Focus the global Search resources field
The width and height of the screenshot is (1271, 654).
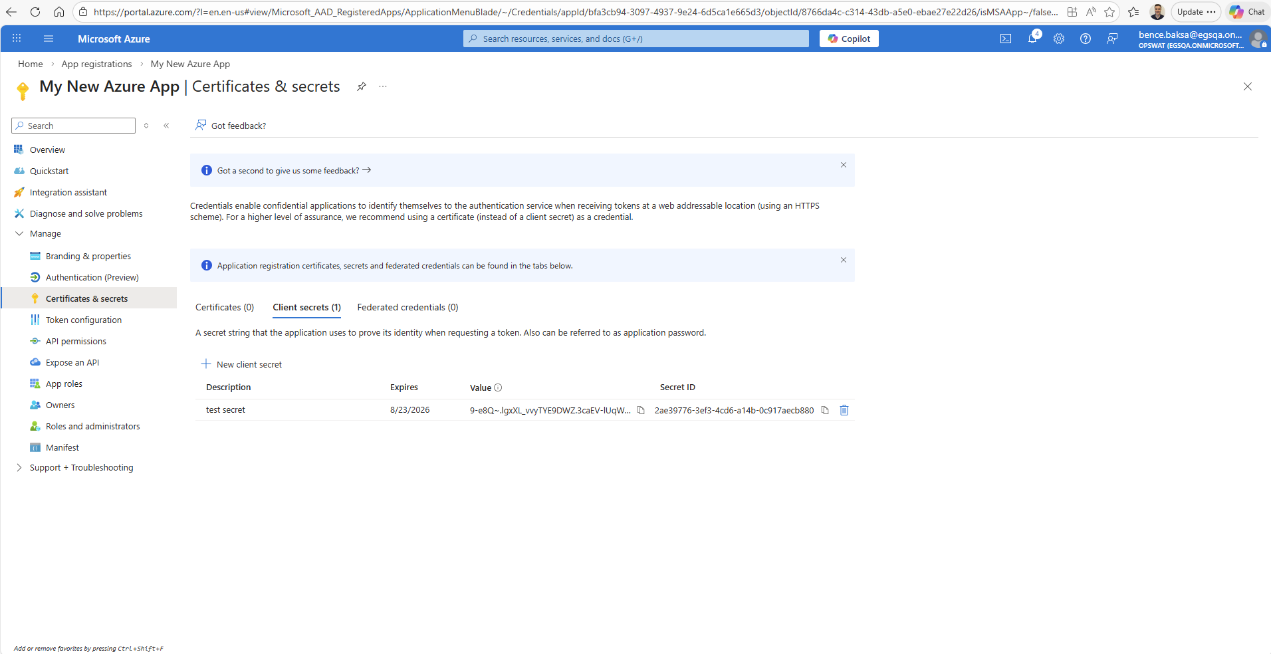(636, 39)
